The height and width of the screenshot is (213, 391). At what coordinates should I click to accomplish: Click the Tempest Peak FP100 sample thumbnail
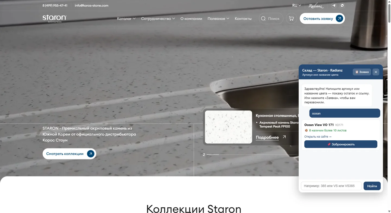pyautogui.click(x=228, y=127)
